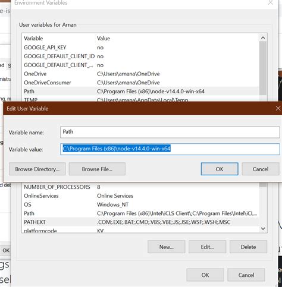
Task: Select GOOGLE_DEFAULT_CLIENT_ID user variable row
Action: click(x=140, y=56)
